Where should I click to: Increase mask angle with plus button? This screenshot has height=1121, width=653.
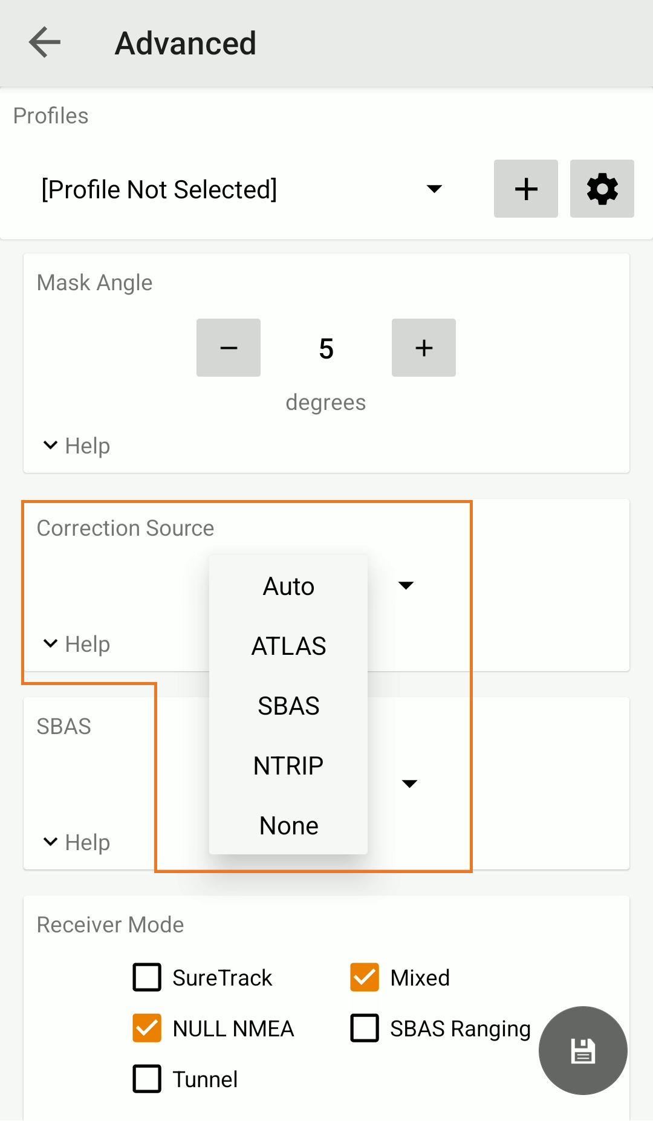[424, 348]
